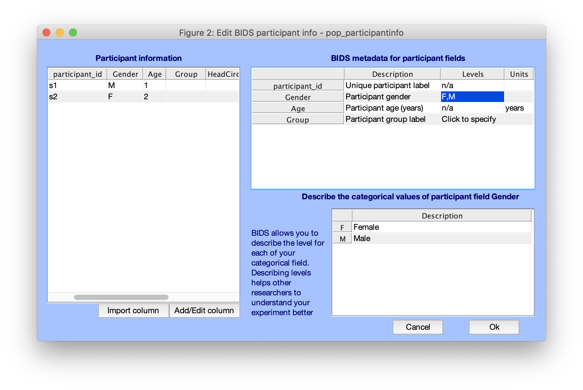Edit the Male description cell
The width and height of the screenshot is (583, 390).
click(x=441, y=238)
